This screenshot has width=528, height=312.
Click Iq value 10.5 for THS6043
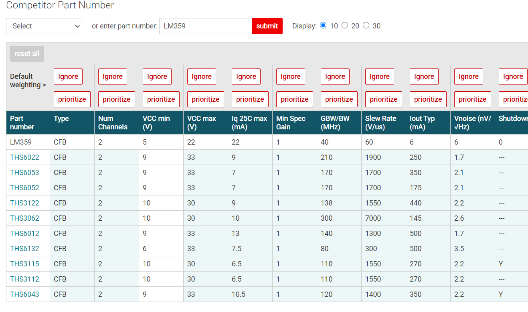pos(239,294)
